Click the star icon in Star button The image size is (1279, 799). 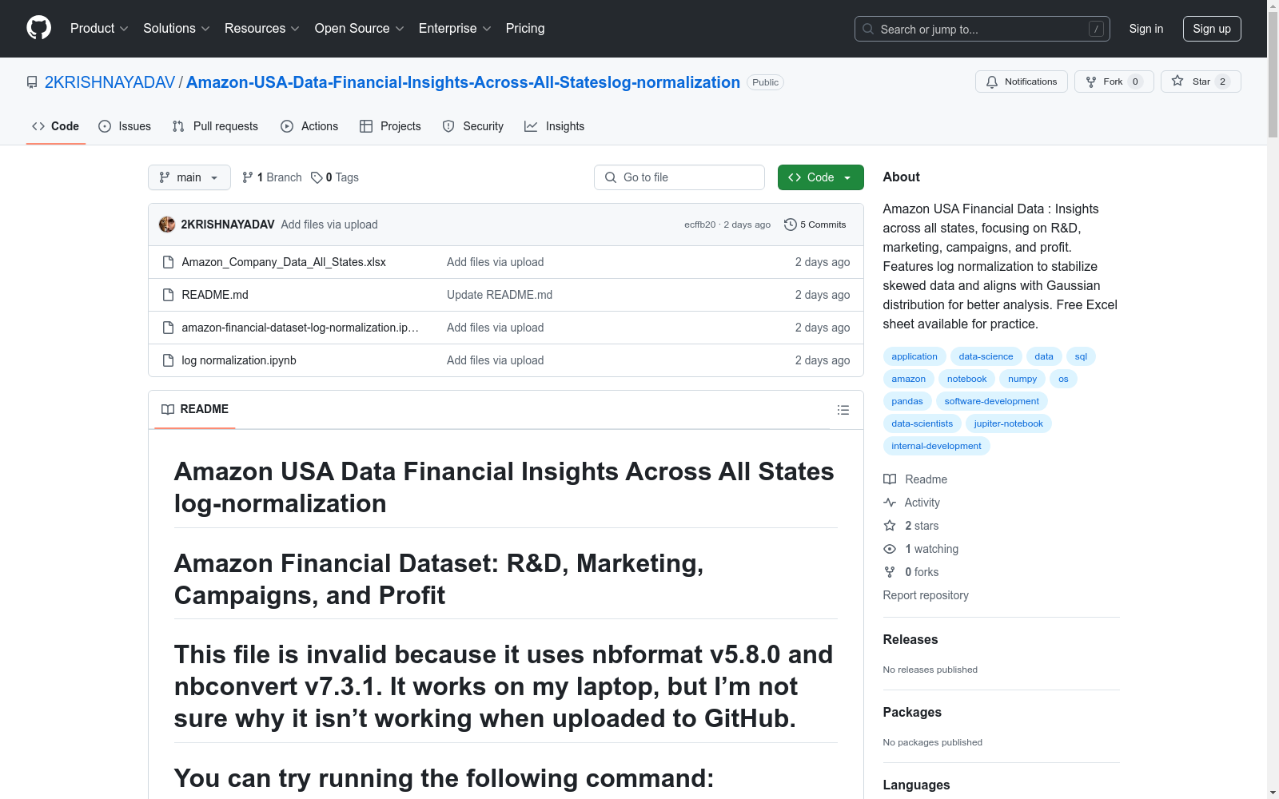tap(1177, 81)
